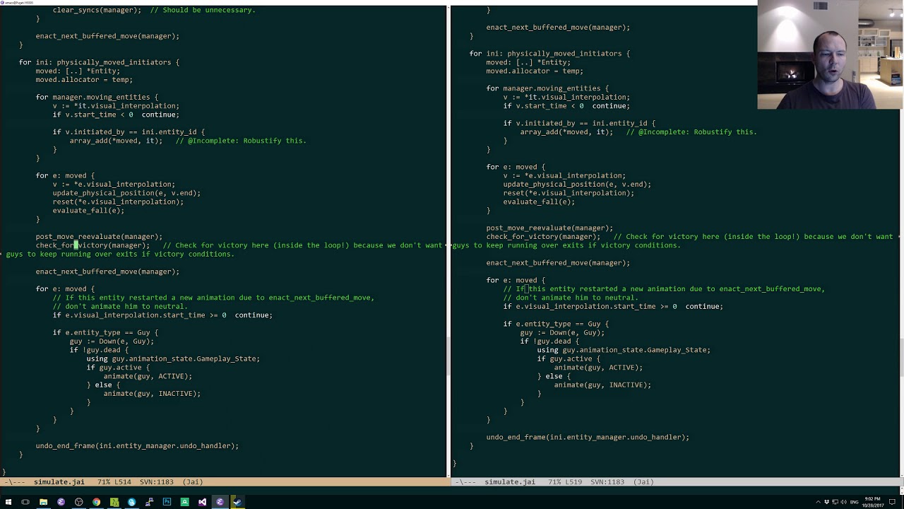Click 'animate(guy, ACTIVE);' in left pane
Screen dimensions: 904x509
pyautogui.click(x=148, y=376)
